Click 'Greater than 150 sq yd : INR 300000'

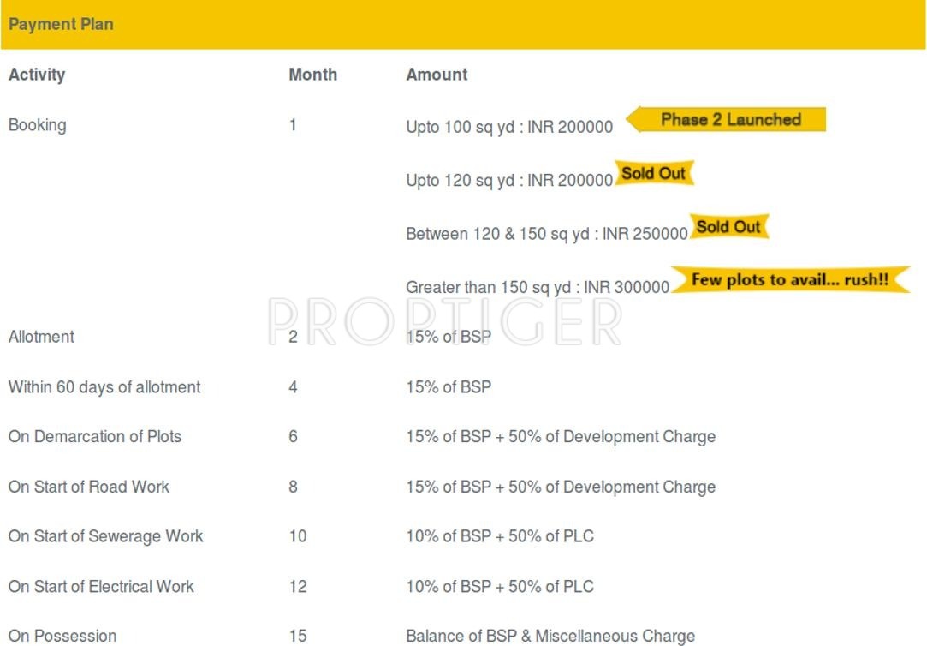click(538, 288)
